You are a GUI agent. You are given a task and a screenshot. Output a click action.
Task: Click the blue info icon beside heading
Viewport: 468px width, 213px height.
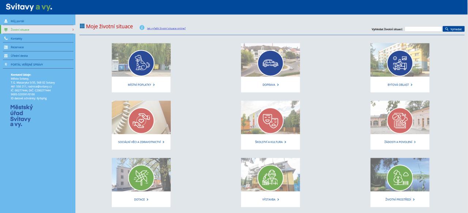tap(142, 28)
